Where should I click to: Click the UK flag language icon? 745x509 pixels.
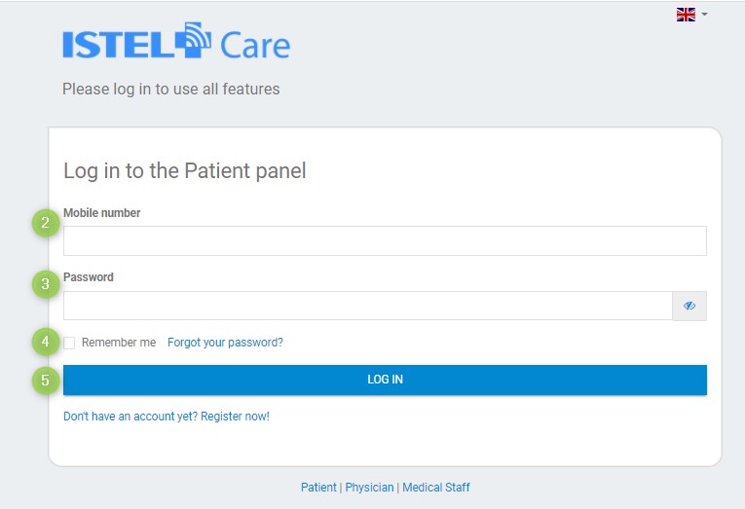coord(686,15)
